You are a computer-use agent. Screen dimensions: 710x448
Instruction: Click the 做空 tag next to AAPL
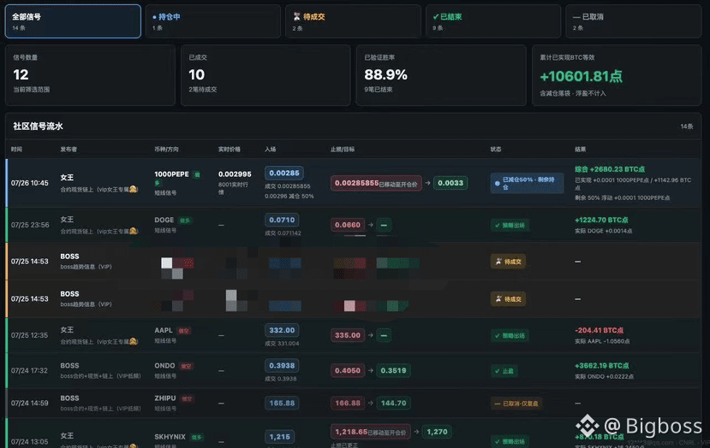tap(184, 331)
